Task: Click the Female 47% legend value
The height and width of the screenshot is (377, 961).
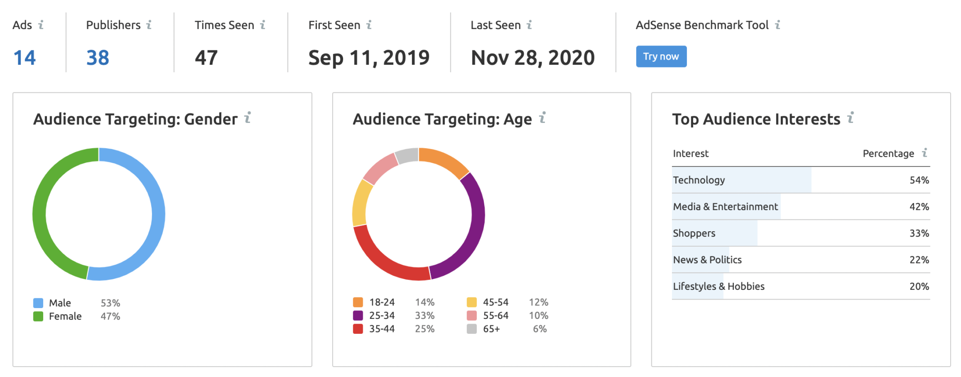Action: [x=110, y=317]
